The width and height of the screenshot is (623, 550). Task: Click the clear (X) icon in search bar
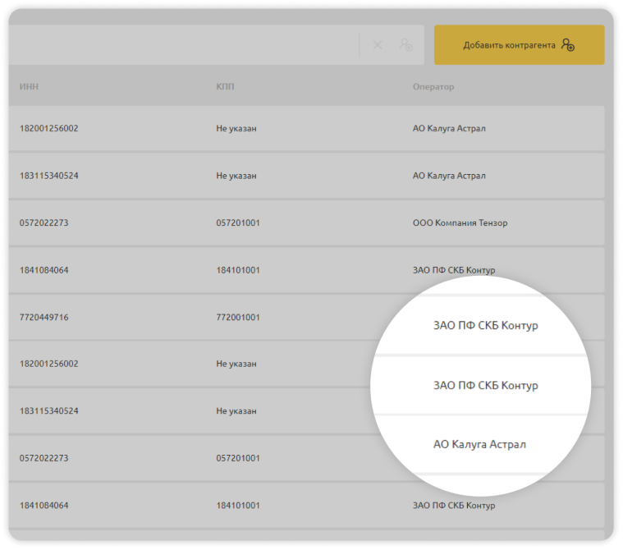tap(378, 45)
